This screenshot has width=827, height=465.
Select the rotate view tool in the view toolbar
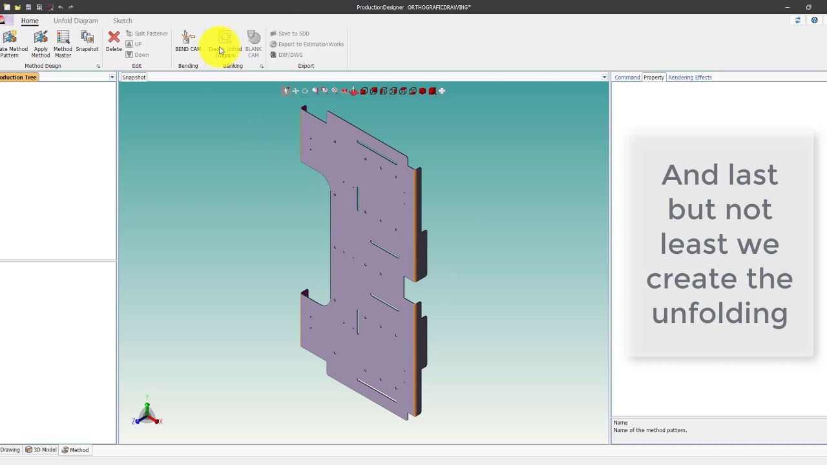point(305,91)
